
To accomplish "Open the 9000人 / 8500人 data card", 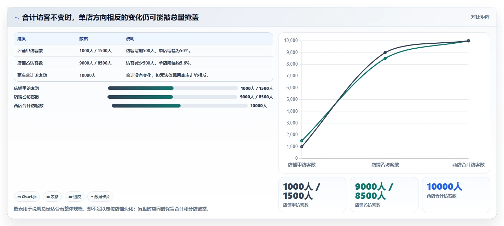I will click(384, 195).
